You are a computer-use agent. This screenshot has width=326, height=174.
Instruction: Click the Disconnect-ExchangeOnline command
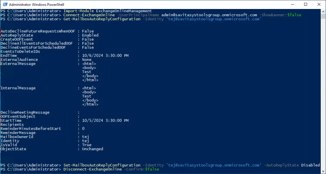coord(93,169)
